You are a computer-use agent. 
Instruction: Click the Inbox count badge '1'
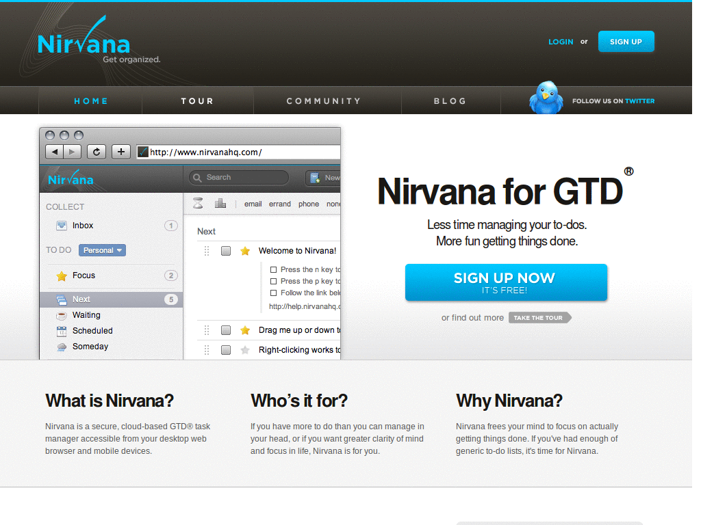[170, 226]
